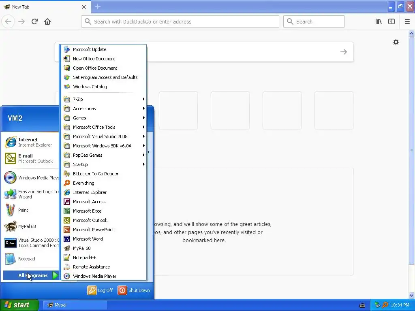Open MyPal 68 from All Programs list
Viewport: 415px width, 311px height.
point(104,248)
